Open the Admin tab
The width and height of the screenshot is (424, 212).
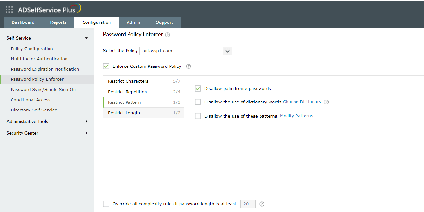133,22
